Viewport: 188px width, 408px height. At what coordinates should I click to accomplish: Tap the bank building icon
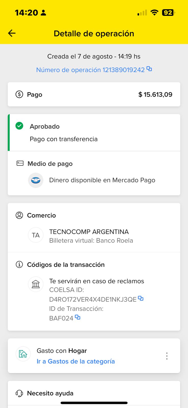(36, 284)
